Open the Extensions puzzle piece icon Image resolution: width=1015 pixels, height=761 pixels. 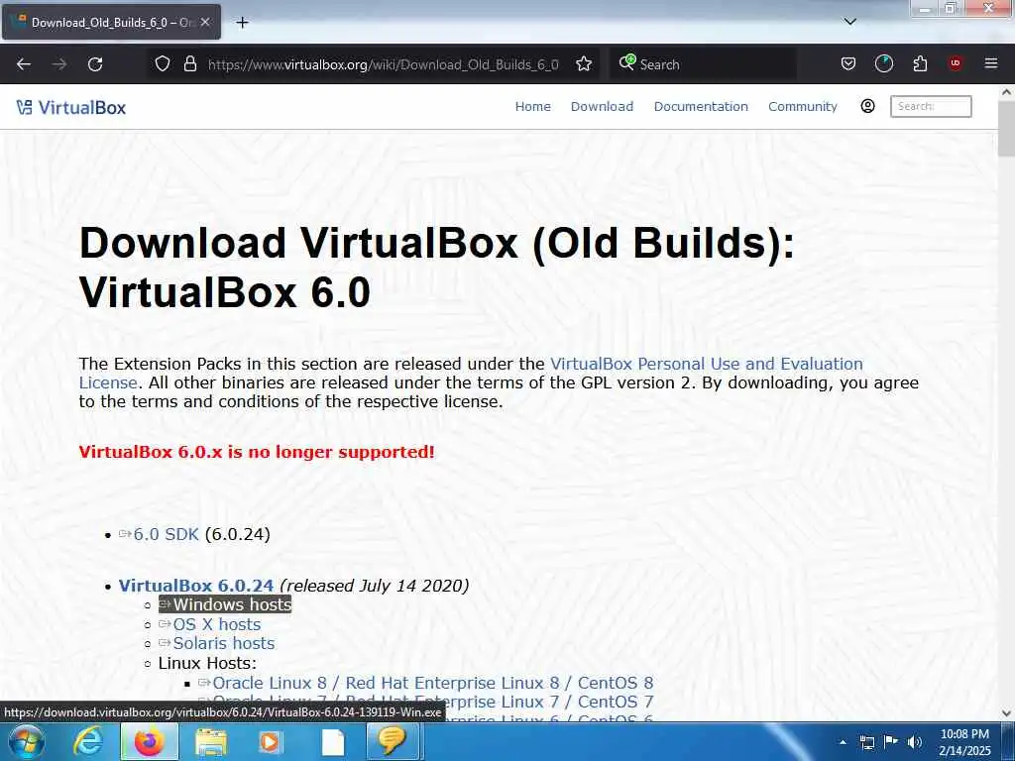click(920, 63)
